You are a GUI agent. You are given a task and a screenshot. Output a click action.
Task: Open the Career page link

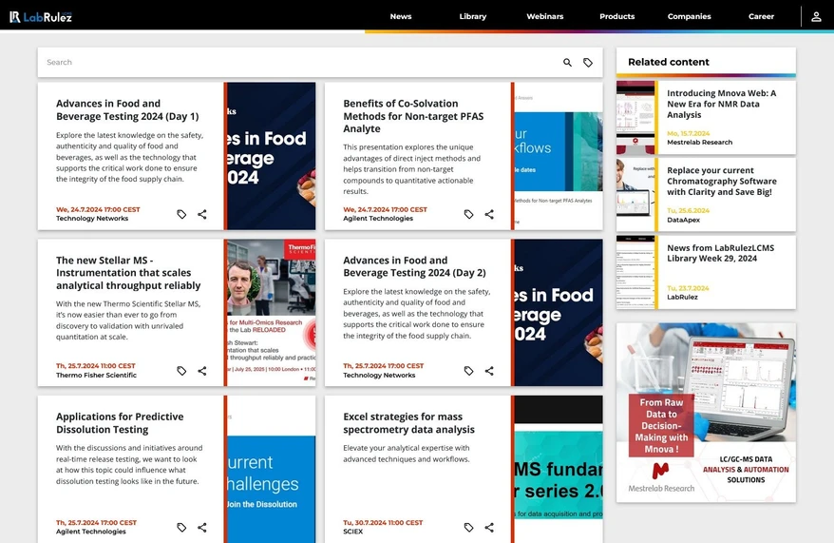(x=761, y=16)
